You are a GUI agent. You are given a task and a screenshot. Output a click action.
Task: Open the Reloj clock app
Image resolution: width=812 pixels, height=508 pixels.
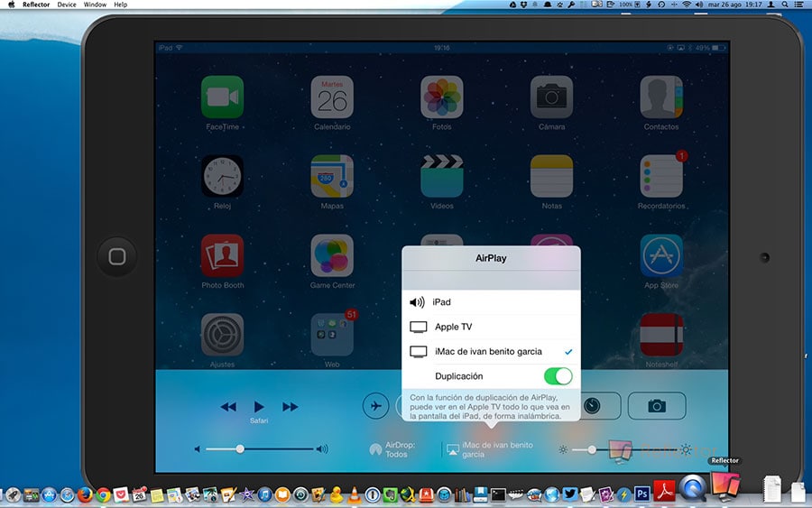pos(222,176)
